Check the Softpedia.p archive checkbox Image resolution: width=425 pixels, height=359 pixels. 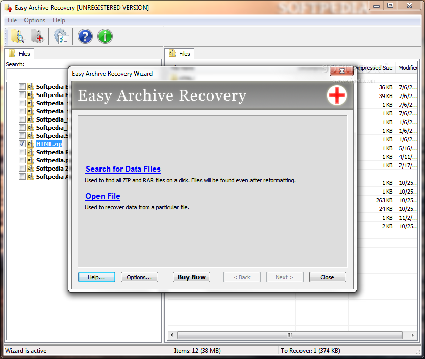pyautogui.click(x=22, y=160)
